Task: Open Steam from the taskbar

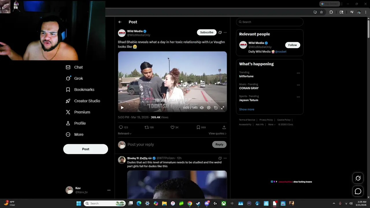Action: [198, 203]
